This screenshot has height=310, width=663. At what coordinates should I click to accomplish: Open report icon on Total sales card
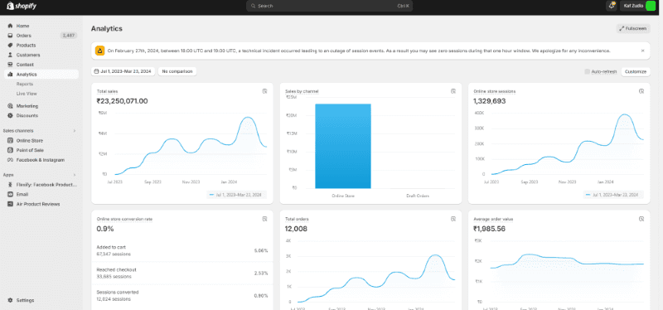coord(264,91)
